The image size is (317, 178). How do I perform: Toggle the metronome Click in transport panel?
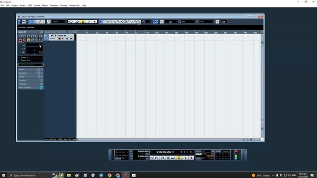[x=199, y=151]
